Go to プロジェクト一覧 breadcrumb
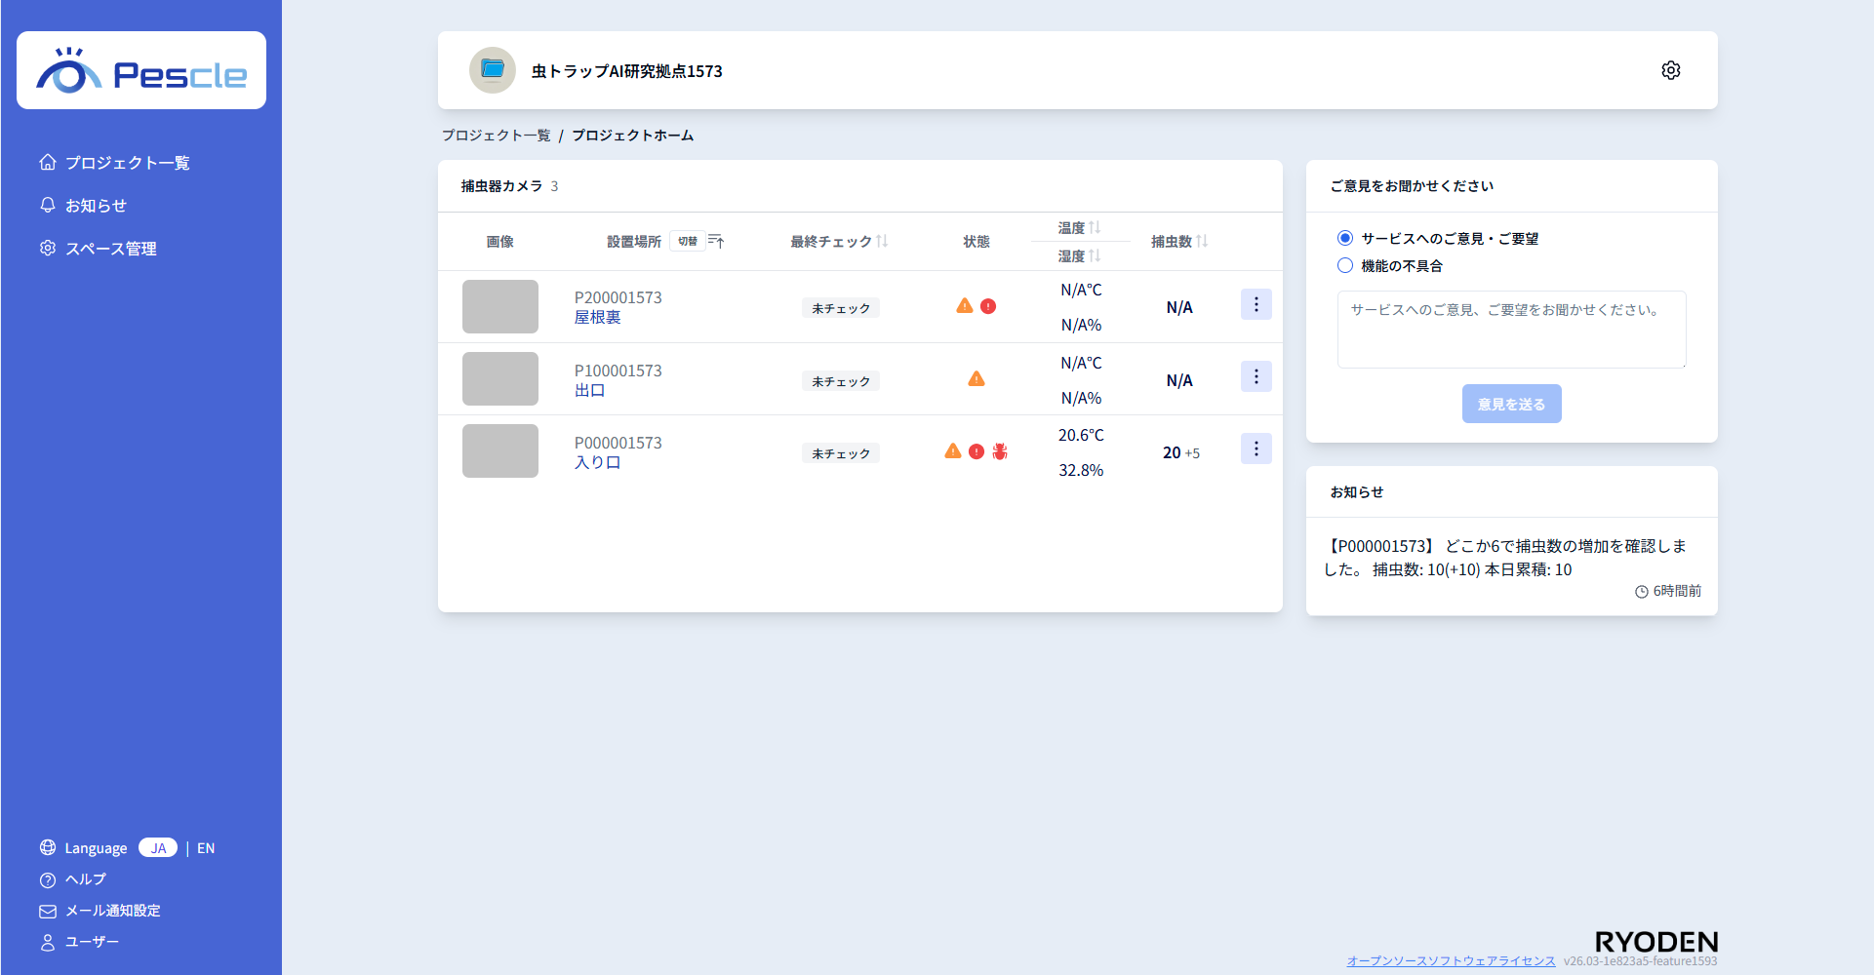1874x975 pixels. [497, 136]
